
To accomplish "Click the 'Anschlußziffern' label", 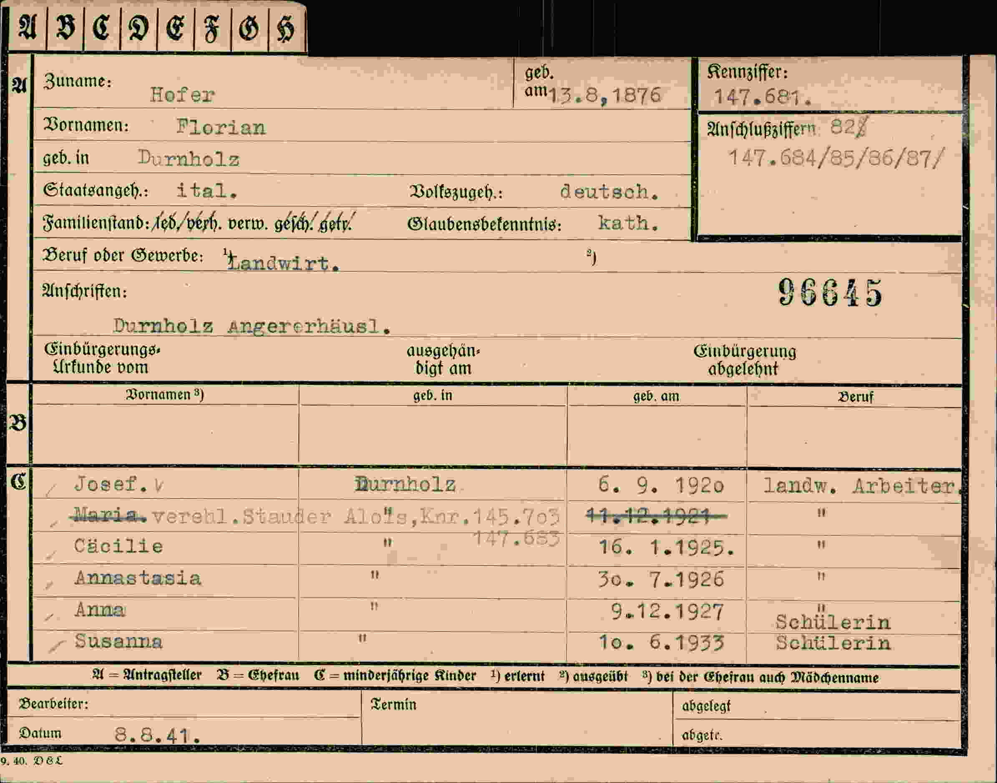I will point(761,130).
